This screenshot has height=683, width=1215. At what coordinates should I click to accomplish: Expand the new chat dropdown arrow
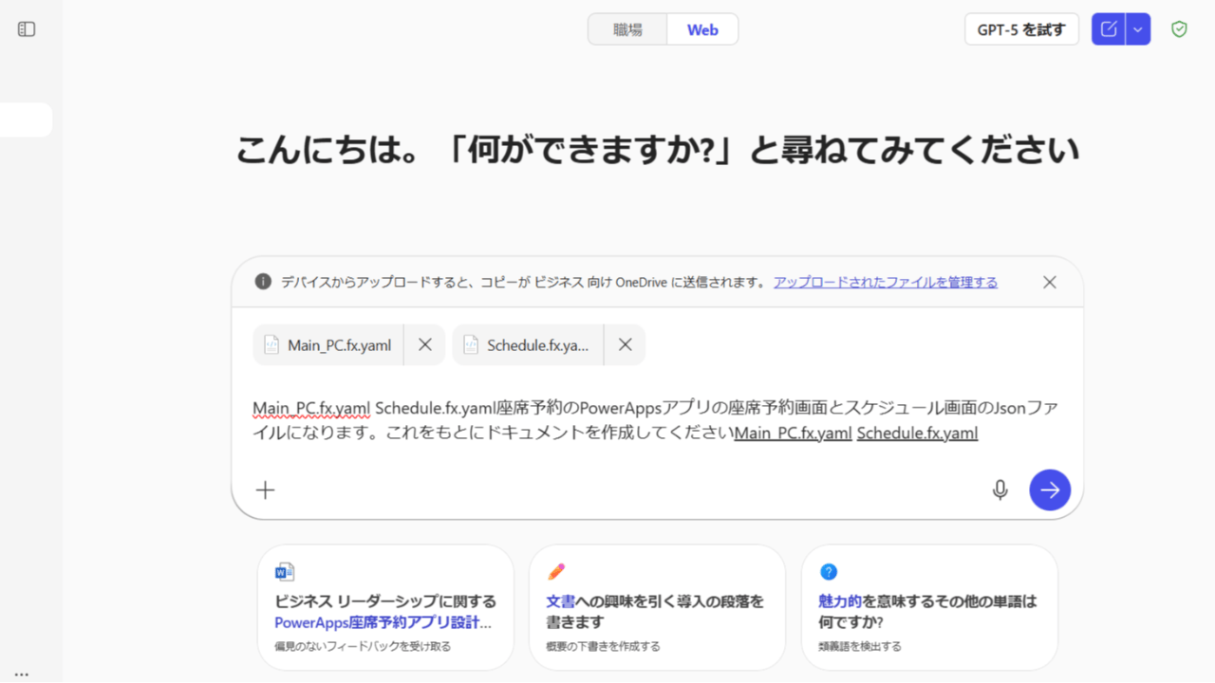pos(1138,29)
